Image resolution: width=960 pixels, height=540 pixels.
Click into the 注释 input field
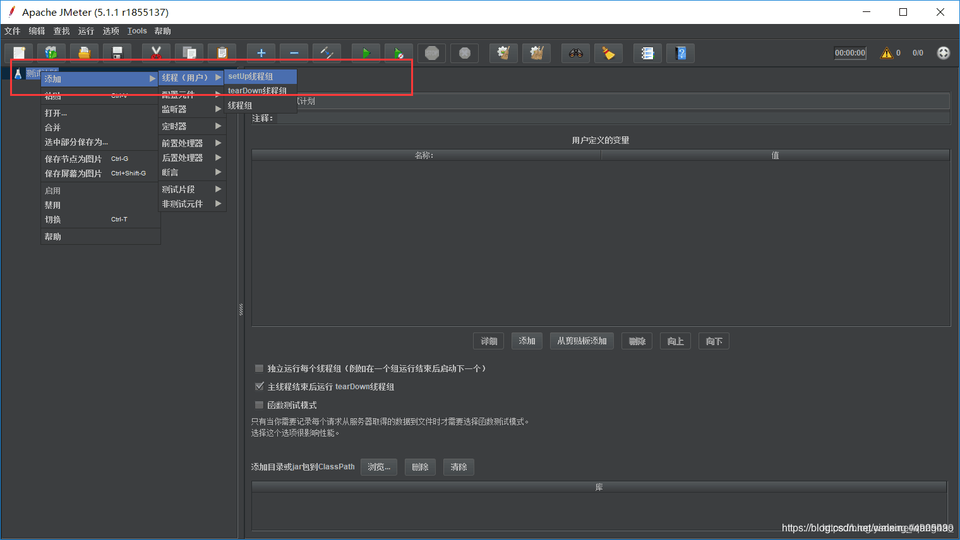pyautogui.click(x=613, y=118)
